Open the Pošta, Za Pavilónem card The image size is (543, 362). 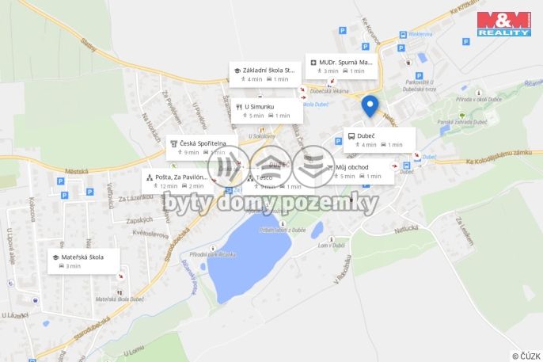point(177,181)
